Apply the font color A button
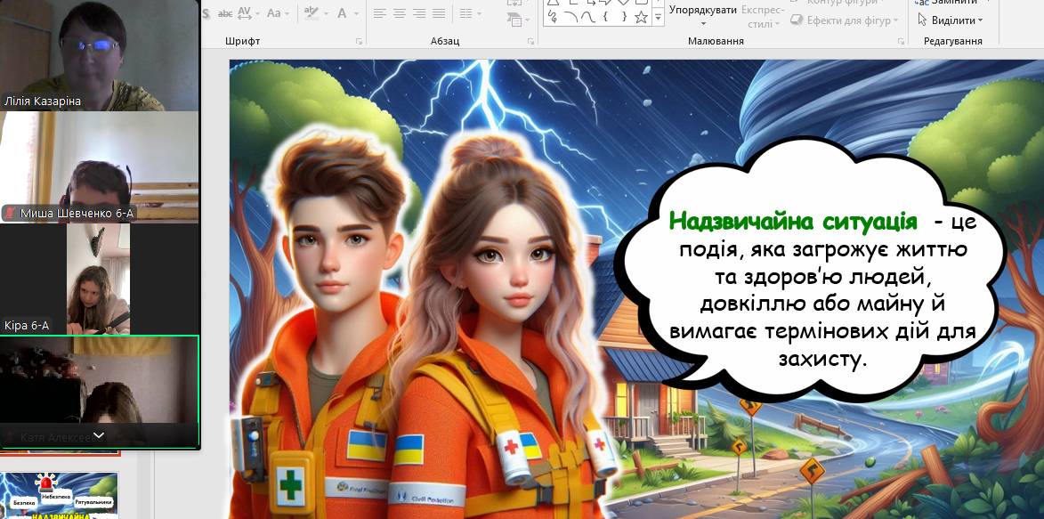The width and height of the screenshot is (1044, 519). click(x=343, y=12)
